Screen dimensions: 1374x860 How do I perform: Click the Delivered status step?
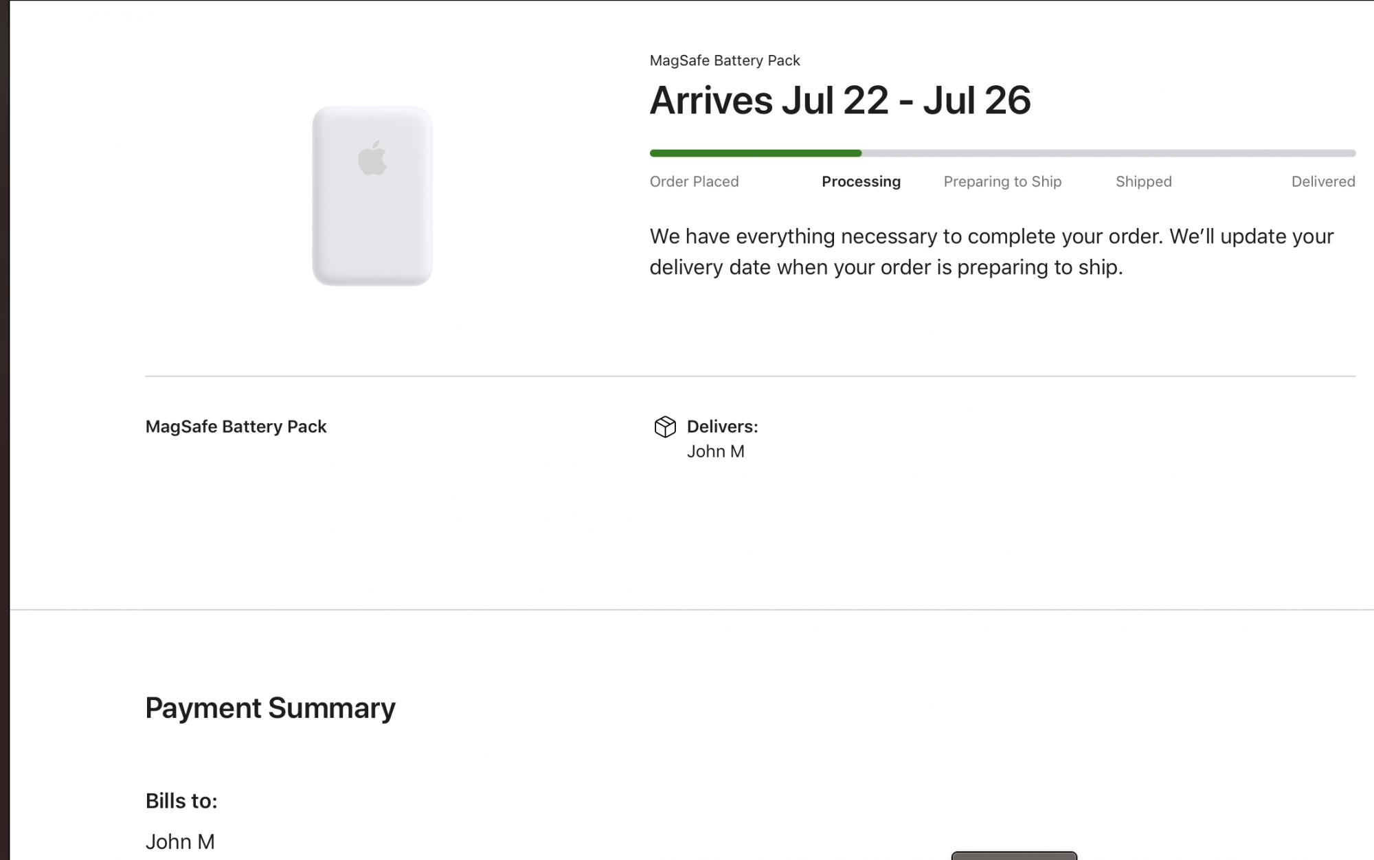1322,181
